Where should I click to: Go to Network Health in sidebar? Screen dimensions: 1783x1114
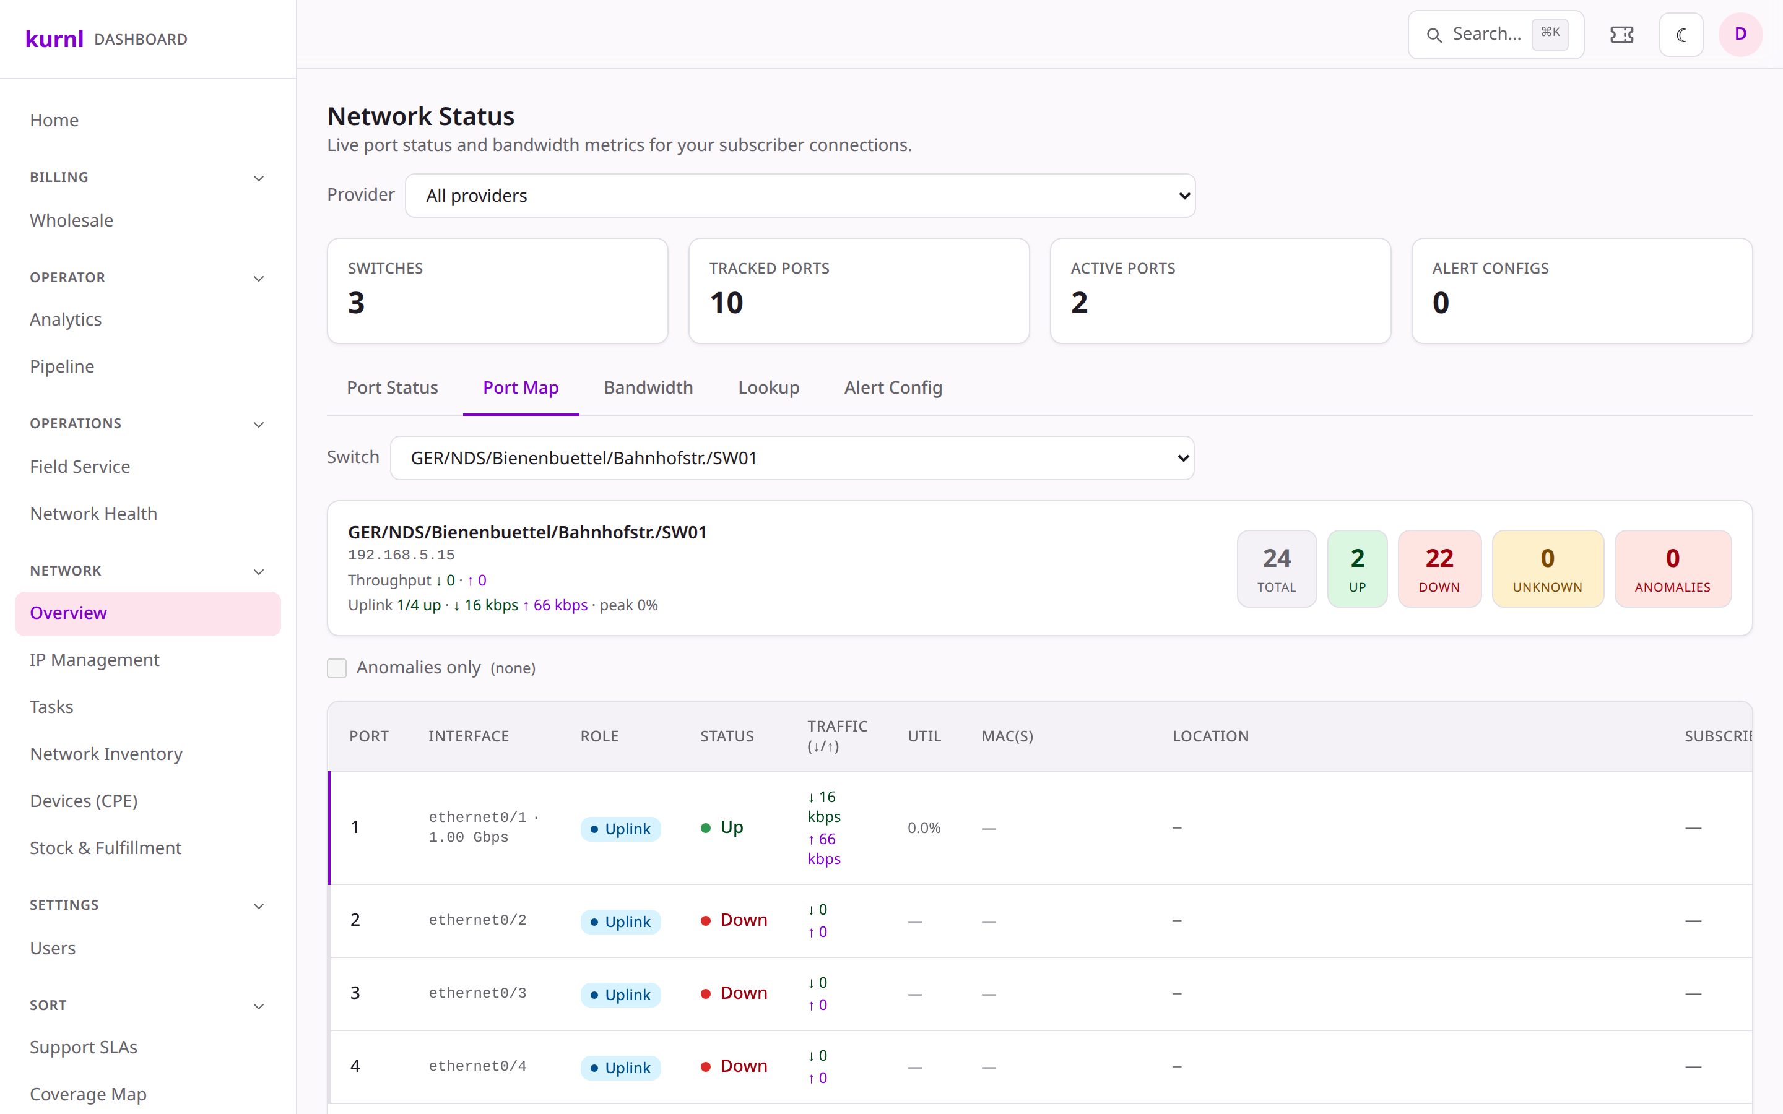pyautogui.click(x=93, y=514)
